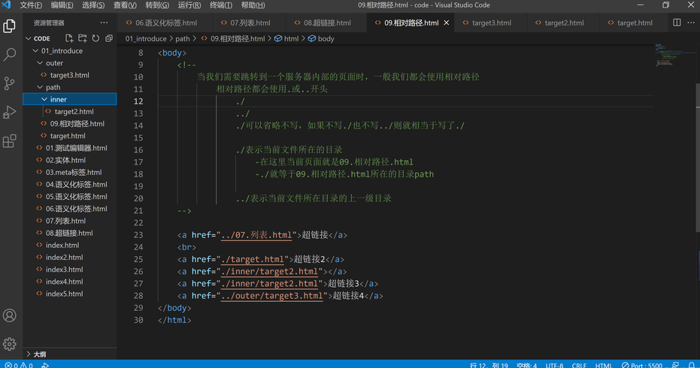Collapse the CODE root folder
Screen dimensions: 700x368
pos(29,38)
